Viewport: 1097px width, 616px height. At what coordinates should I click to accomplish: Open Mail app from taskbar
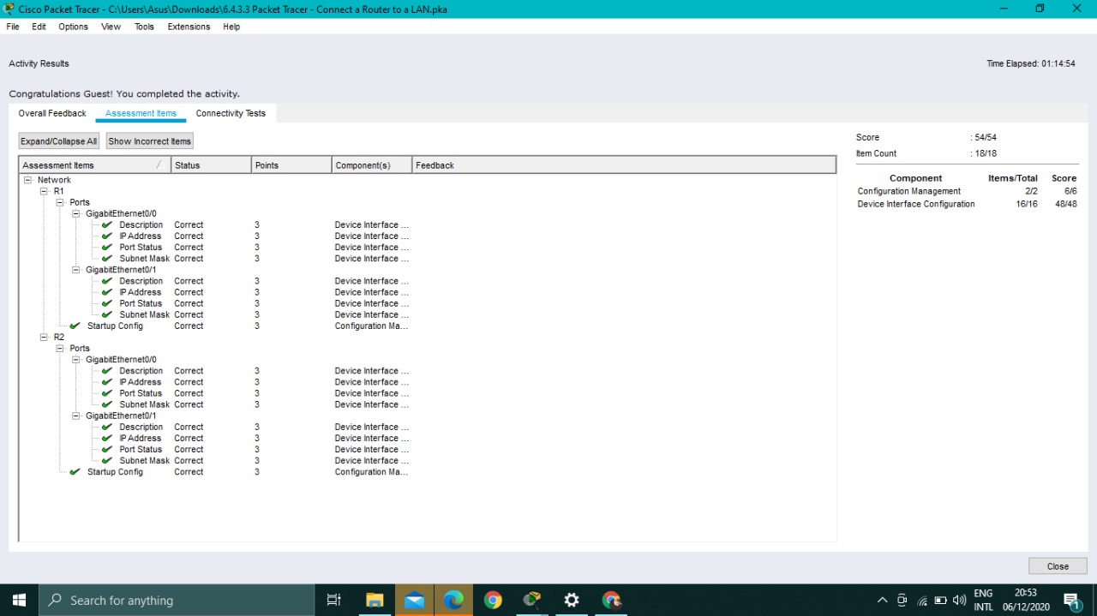tap(414, 600)
